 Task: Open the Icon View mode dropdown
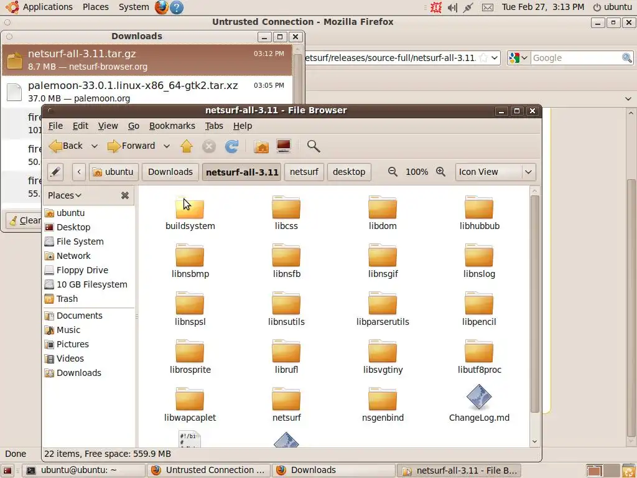[496, 172]
